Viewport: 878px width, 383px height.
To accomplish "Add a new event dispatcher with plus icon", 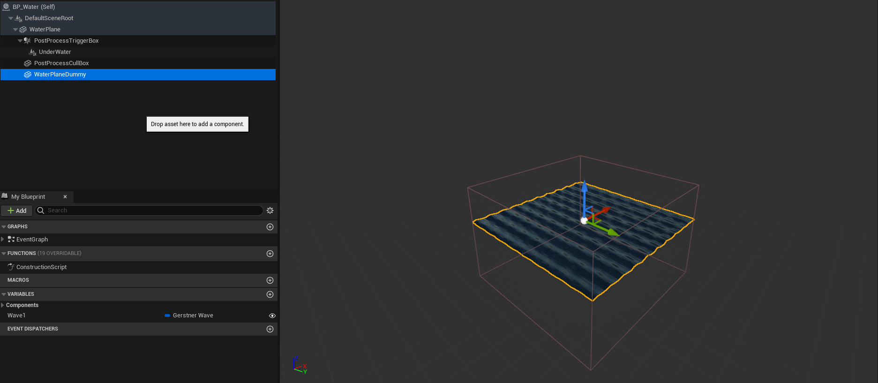I will pos(270,329).
